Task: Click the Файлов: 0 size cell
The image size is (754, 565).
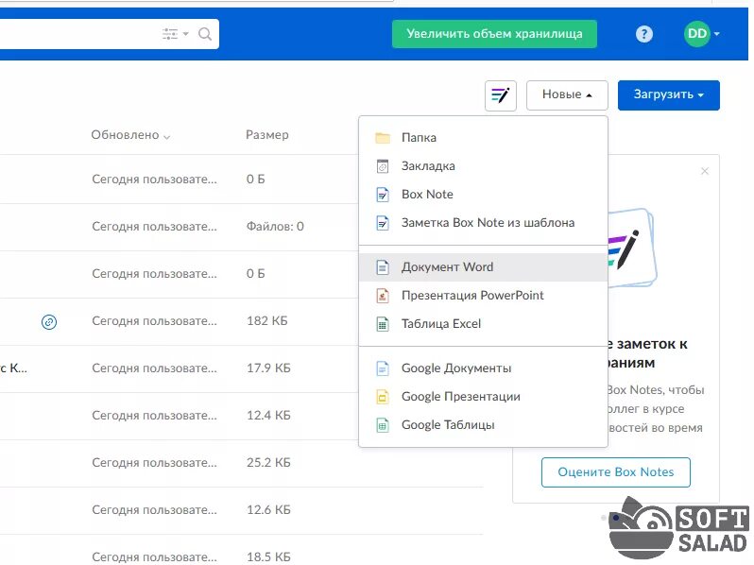Action: (275, 226)
